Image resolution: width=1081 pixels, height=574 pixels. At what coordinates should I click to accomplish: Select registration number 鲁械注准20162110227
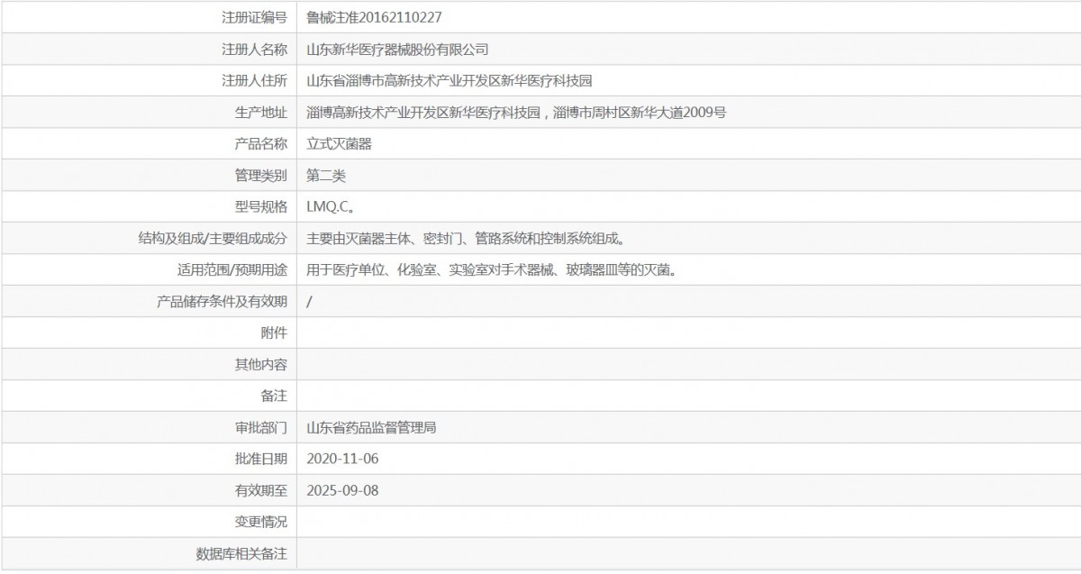point(374,17)
